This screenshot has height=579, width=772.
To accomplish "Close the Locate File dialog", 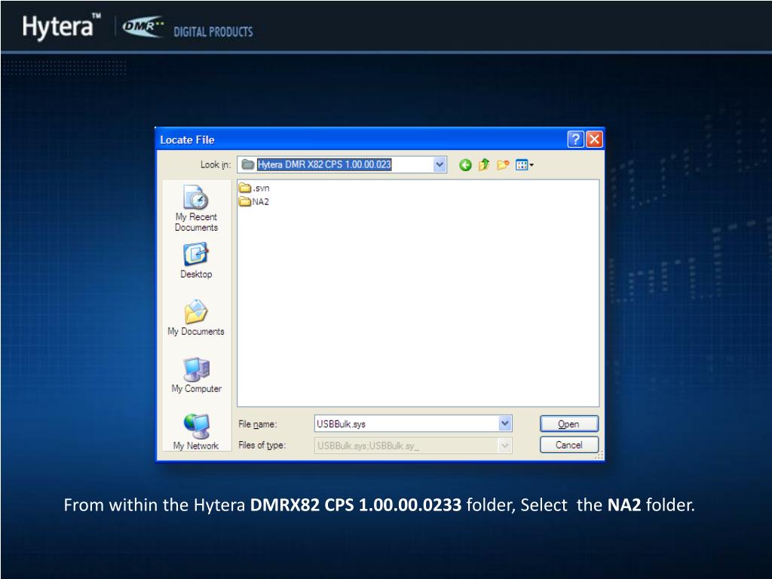I will (x=594, y=139).
